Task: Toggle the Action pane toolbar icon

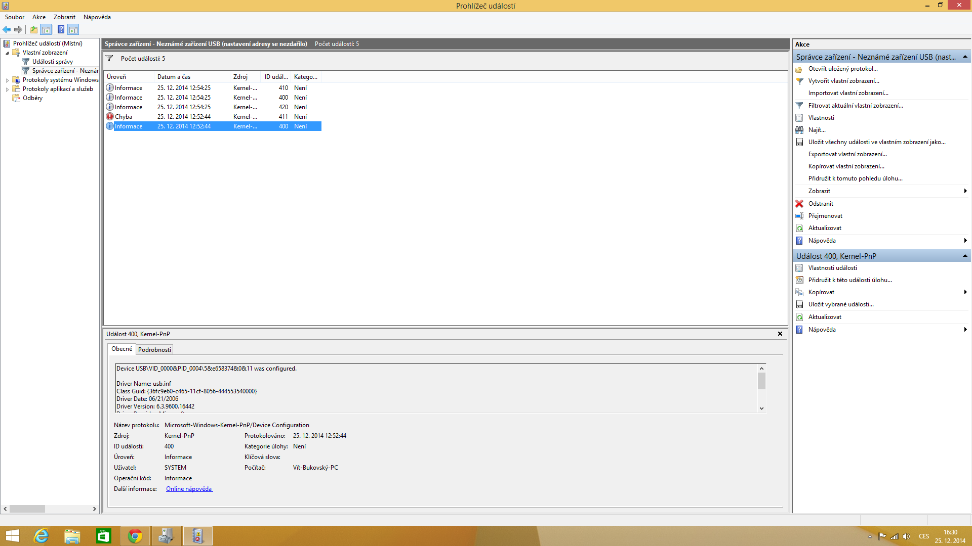Action: click(73, 30)
